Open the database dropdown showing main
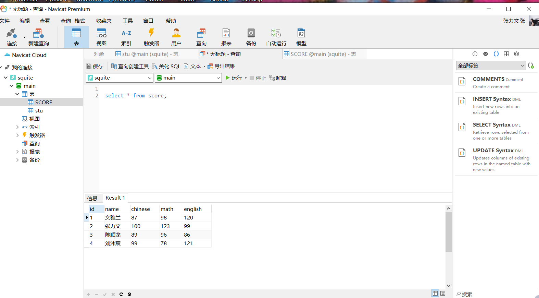This screenshot has width=539, height=298. (x=188, y=78)
